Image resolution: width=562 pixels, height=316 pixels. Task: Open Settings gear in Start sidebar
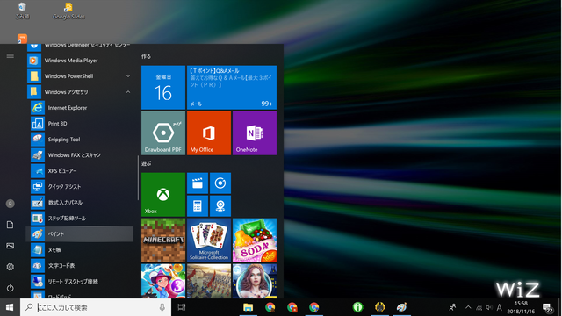(10, 267)
